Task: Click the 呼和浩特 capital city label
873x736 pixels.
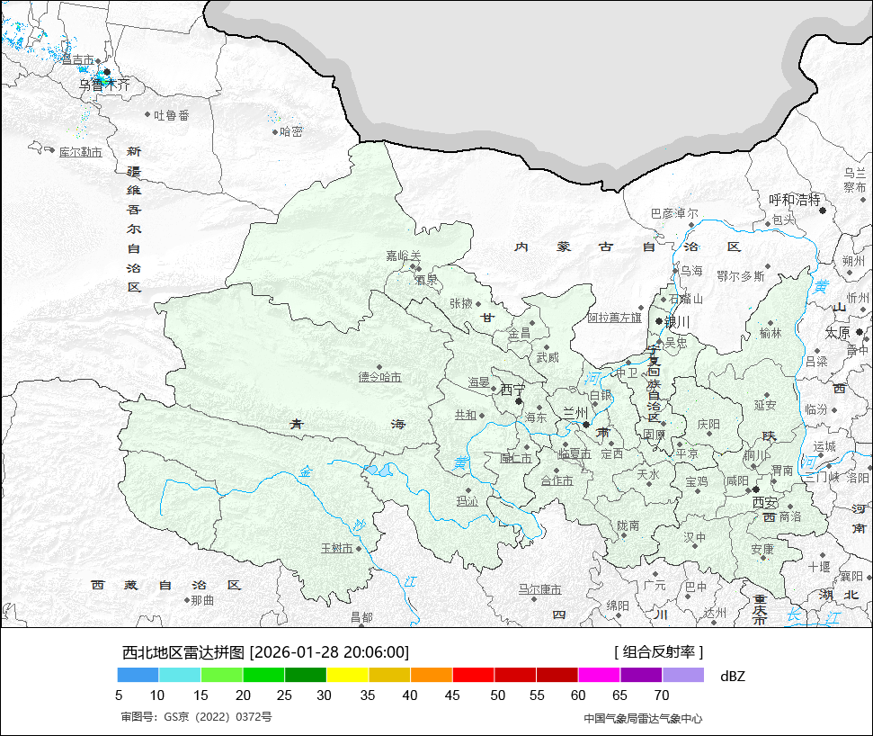Action: point(795,200)
